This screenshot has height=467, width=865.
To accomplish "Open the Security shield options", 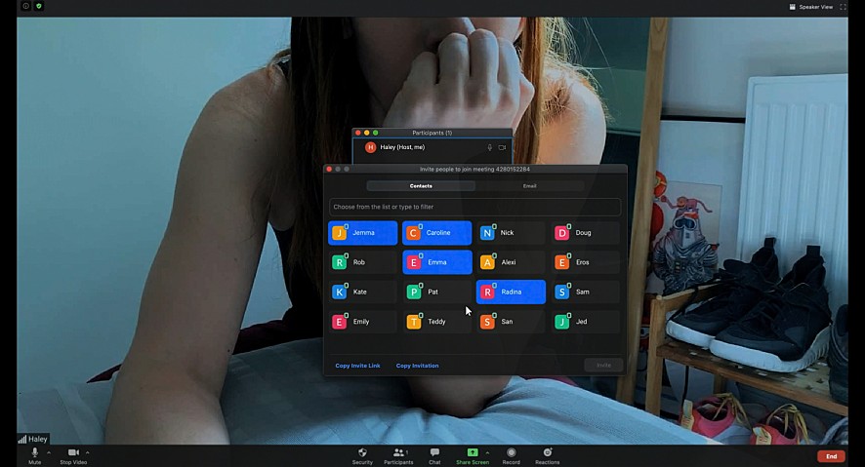I will click(x=362, y=453).
